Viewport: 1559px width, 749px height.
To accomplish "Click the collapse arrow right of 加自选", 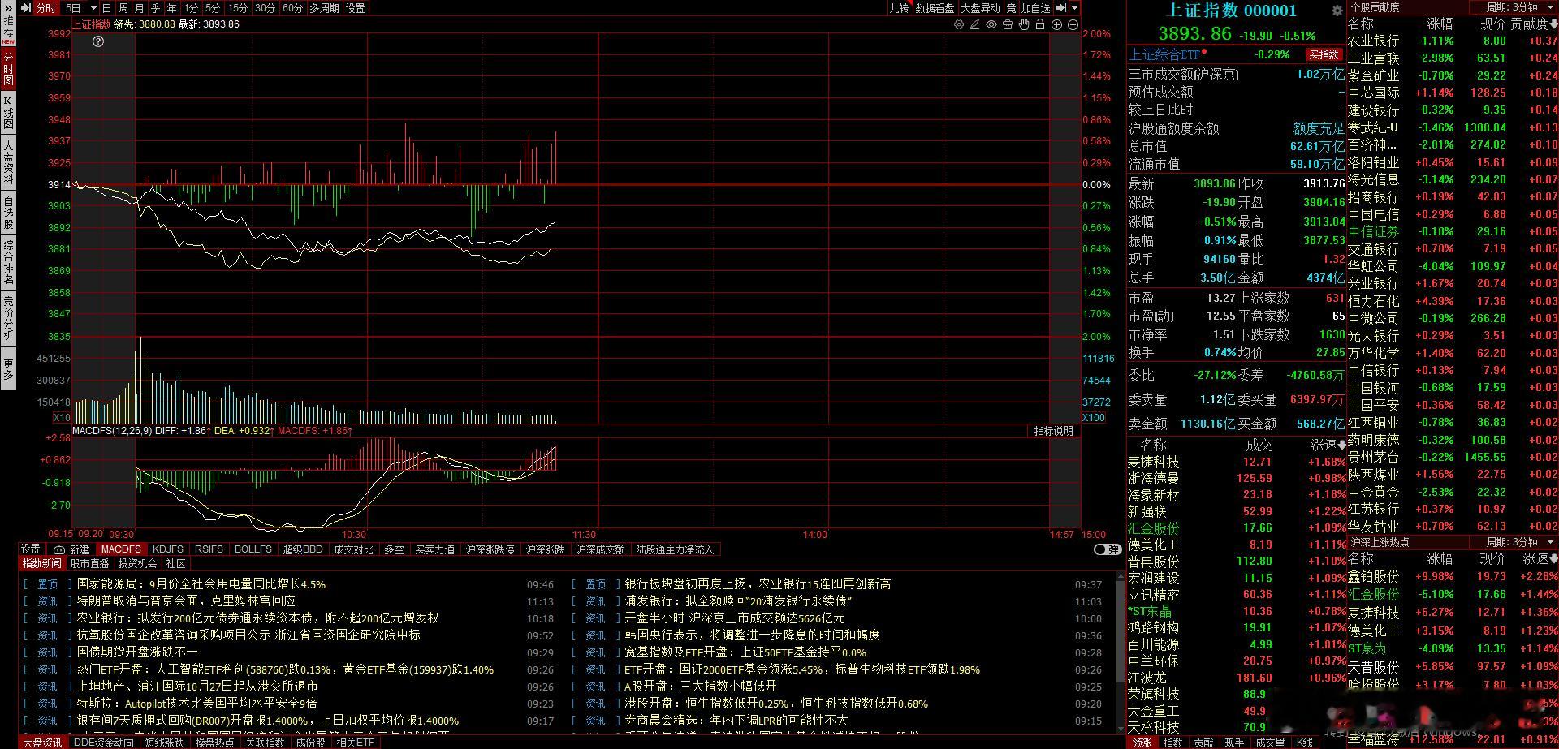I will pos(1060,8).
